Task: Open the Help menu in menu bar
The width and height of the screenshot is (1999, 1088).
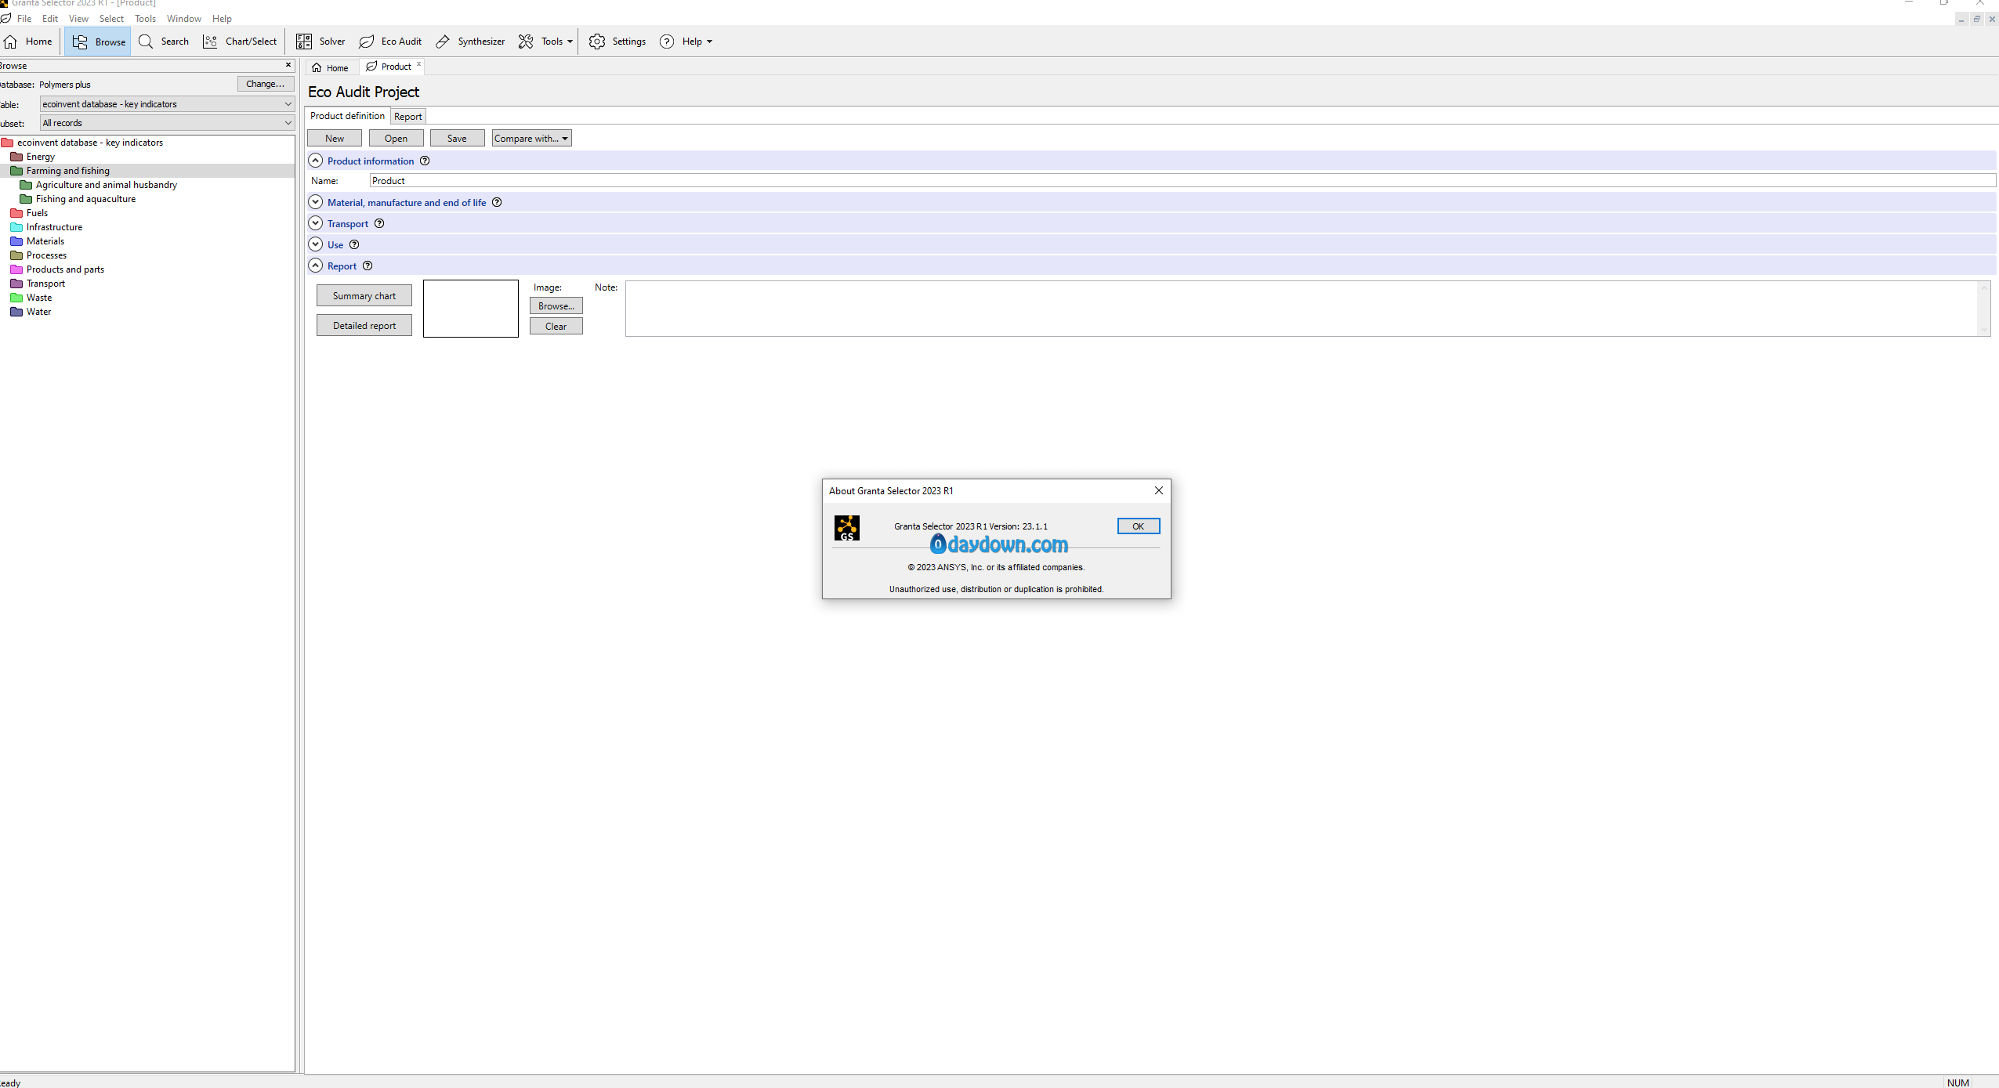Action: click(x=222, y=19)
